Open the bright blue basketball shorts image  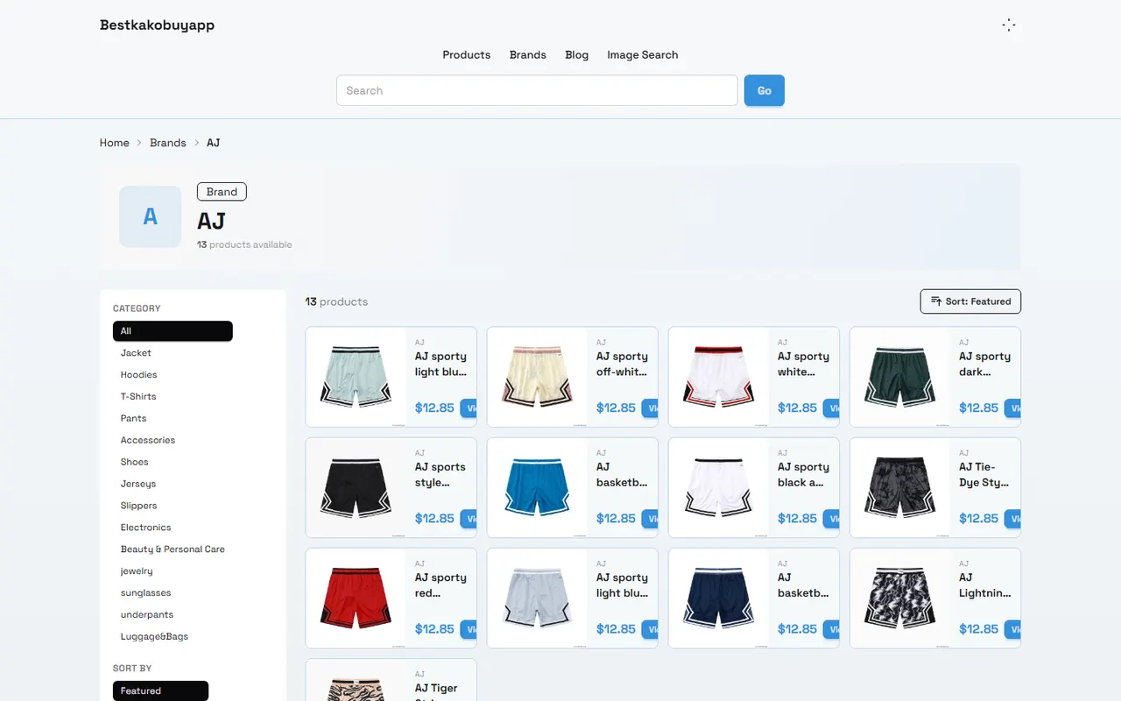[537, 487]
